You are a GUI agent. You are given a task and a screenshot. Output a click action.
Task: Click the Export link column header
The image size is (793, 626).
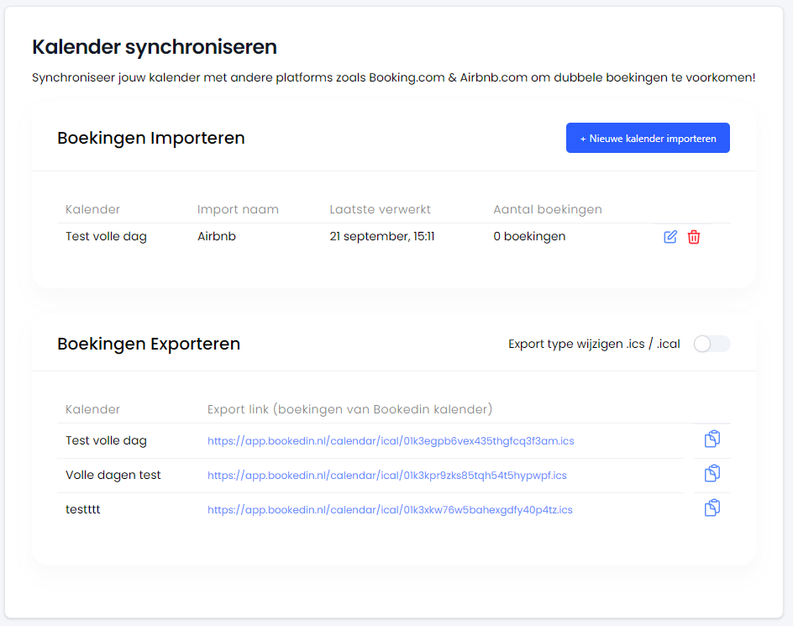point(349,409)
